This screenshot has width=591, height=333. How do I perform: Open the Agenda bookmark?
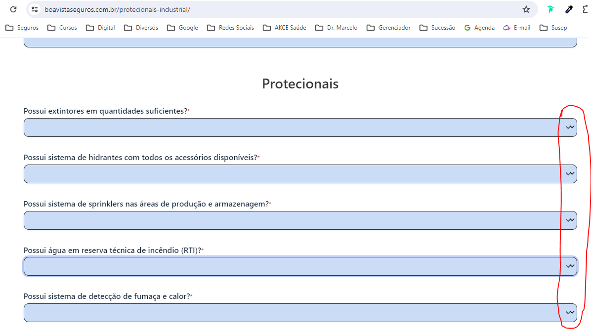pos(479,28)
